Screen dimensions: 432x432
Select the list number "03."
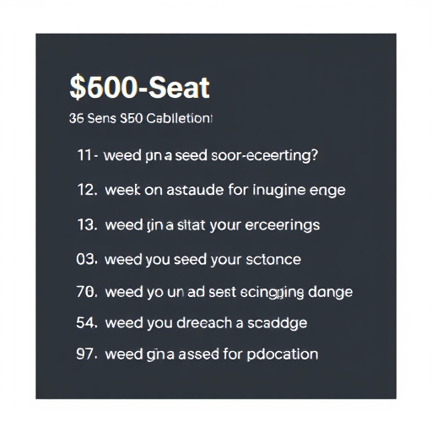click(x=87, y=259)
